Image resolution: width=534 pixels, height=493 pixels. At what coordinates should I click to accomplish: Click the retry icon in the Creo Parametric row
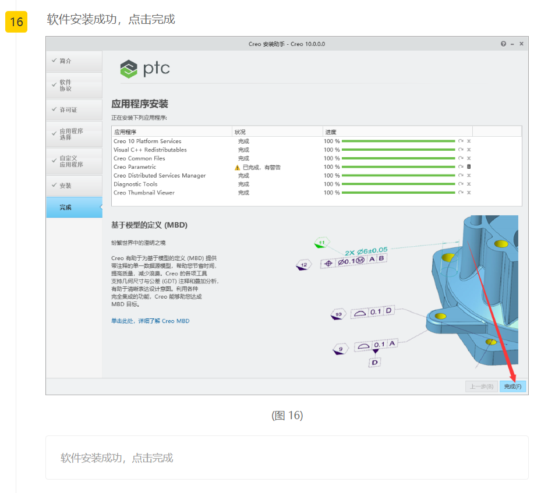point(461,167)
